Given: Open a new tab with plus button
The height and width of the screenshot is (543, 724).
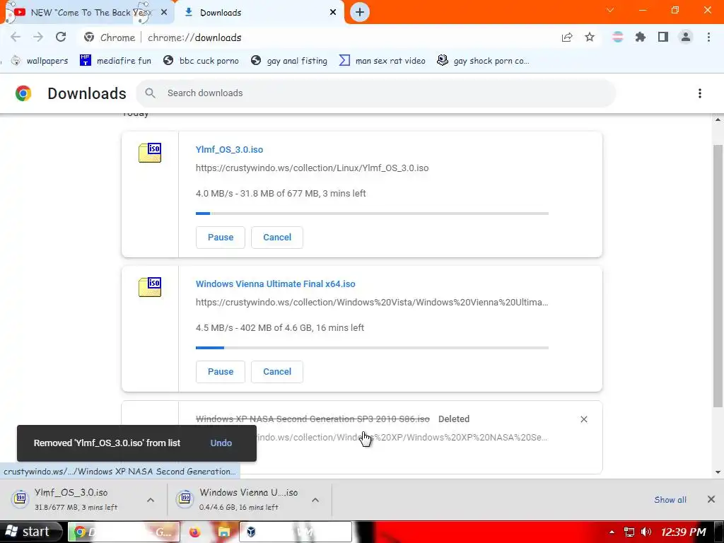Looking at the screenshot, I should [x=360, y=12].
